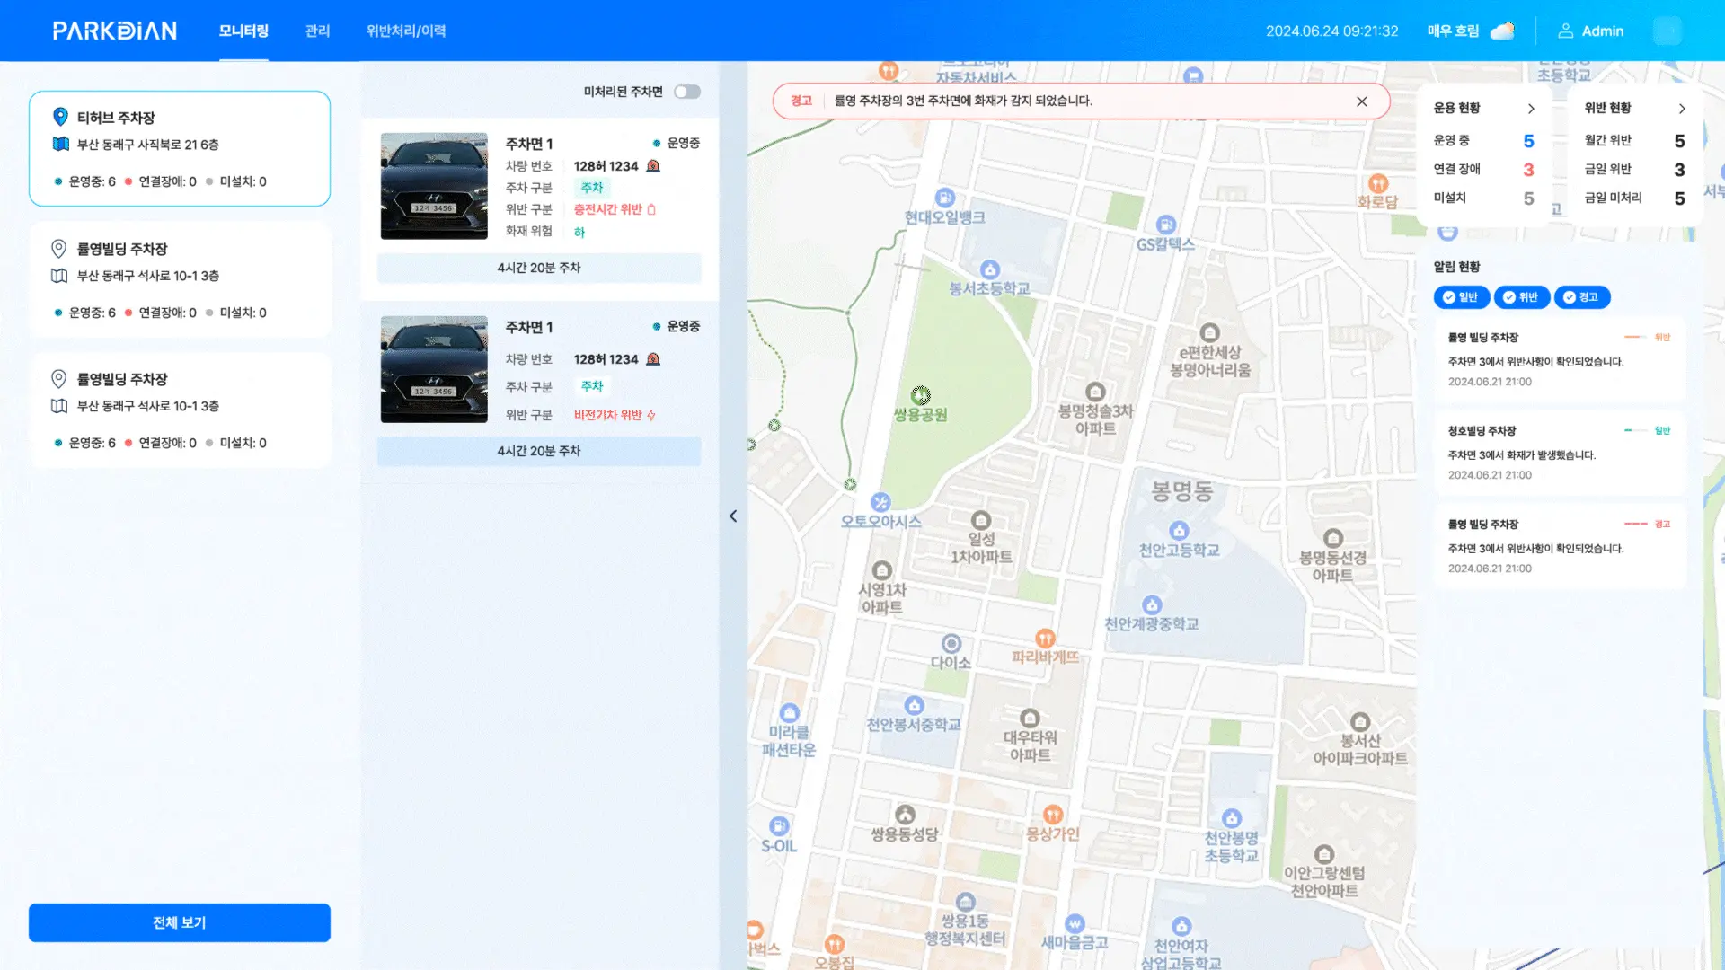
Task: Expand the 운용 현황 panel chevron
Action: [x=1531, y=109]
